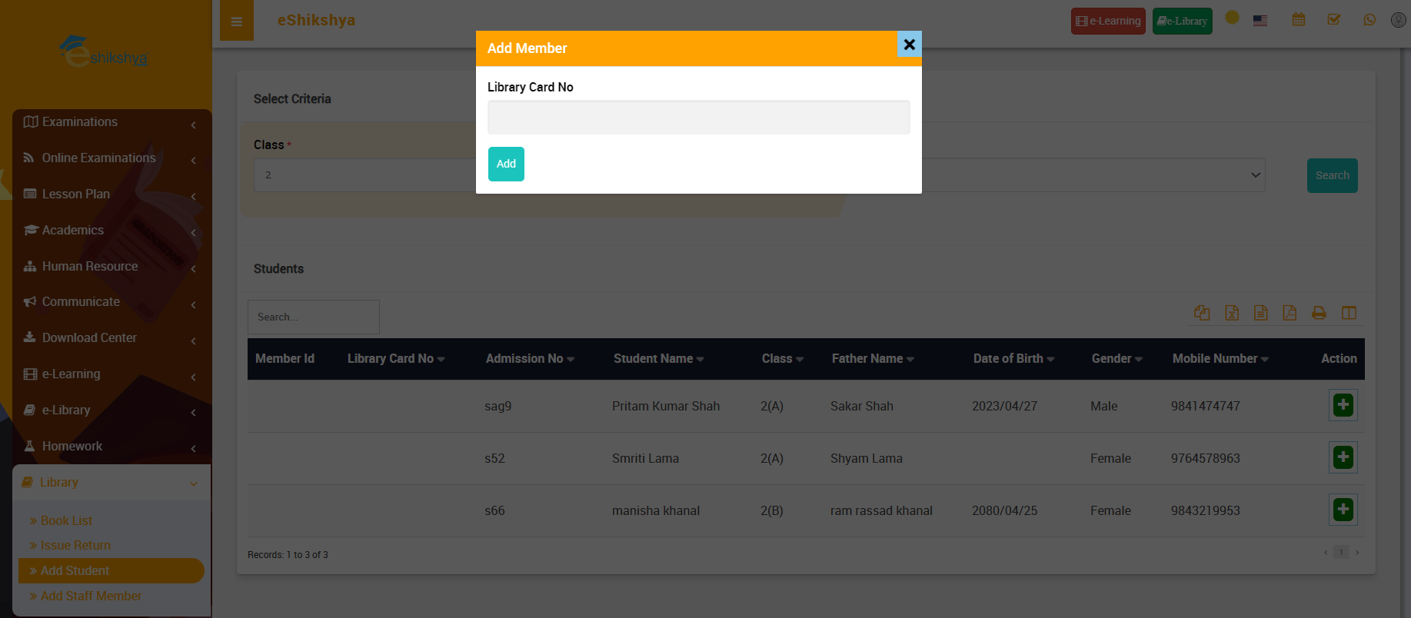The height and width of the screenshot is (618, 1411).
Task: Open Issue Return in Library menu
Action: (x=75, y=546)
